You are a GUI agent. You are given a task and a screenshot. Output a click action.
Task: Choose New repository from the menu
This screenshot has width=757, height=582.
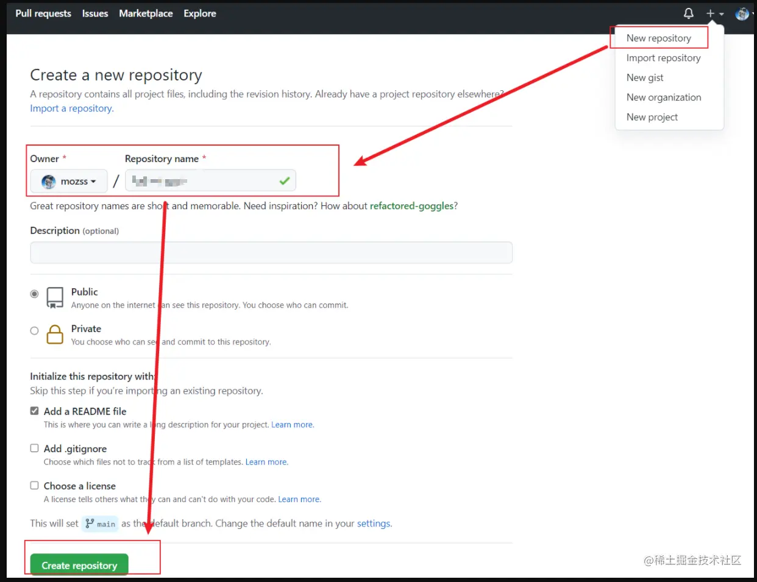(x=659, y=38)
